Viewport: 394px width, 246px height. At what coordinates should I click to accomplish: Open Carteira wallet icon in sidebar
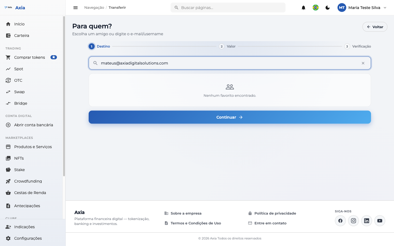coord(8,36)
